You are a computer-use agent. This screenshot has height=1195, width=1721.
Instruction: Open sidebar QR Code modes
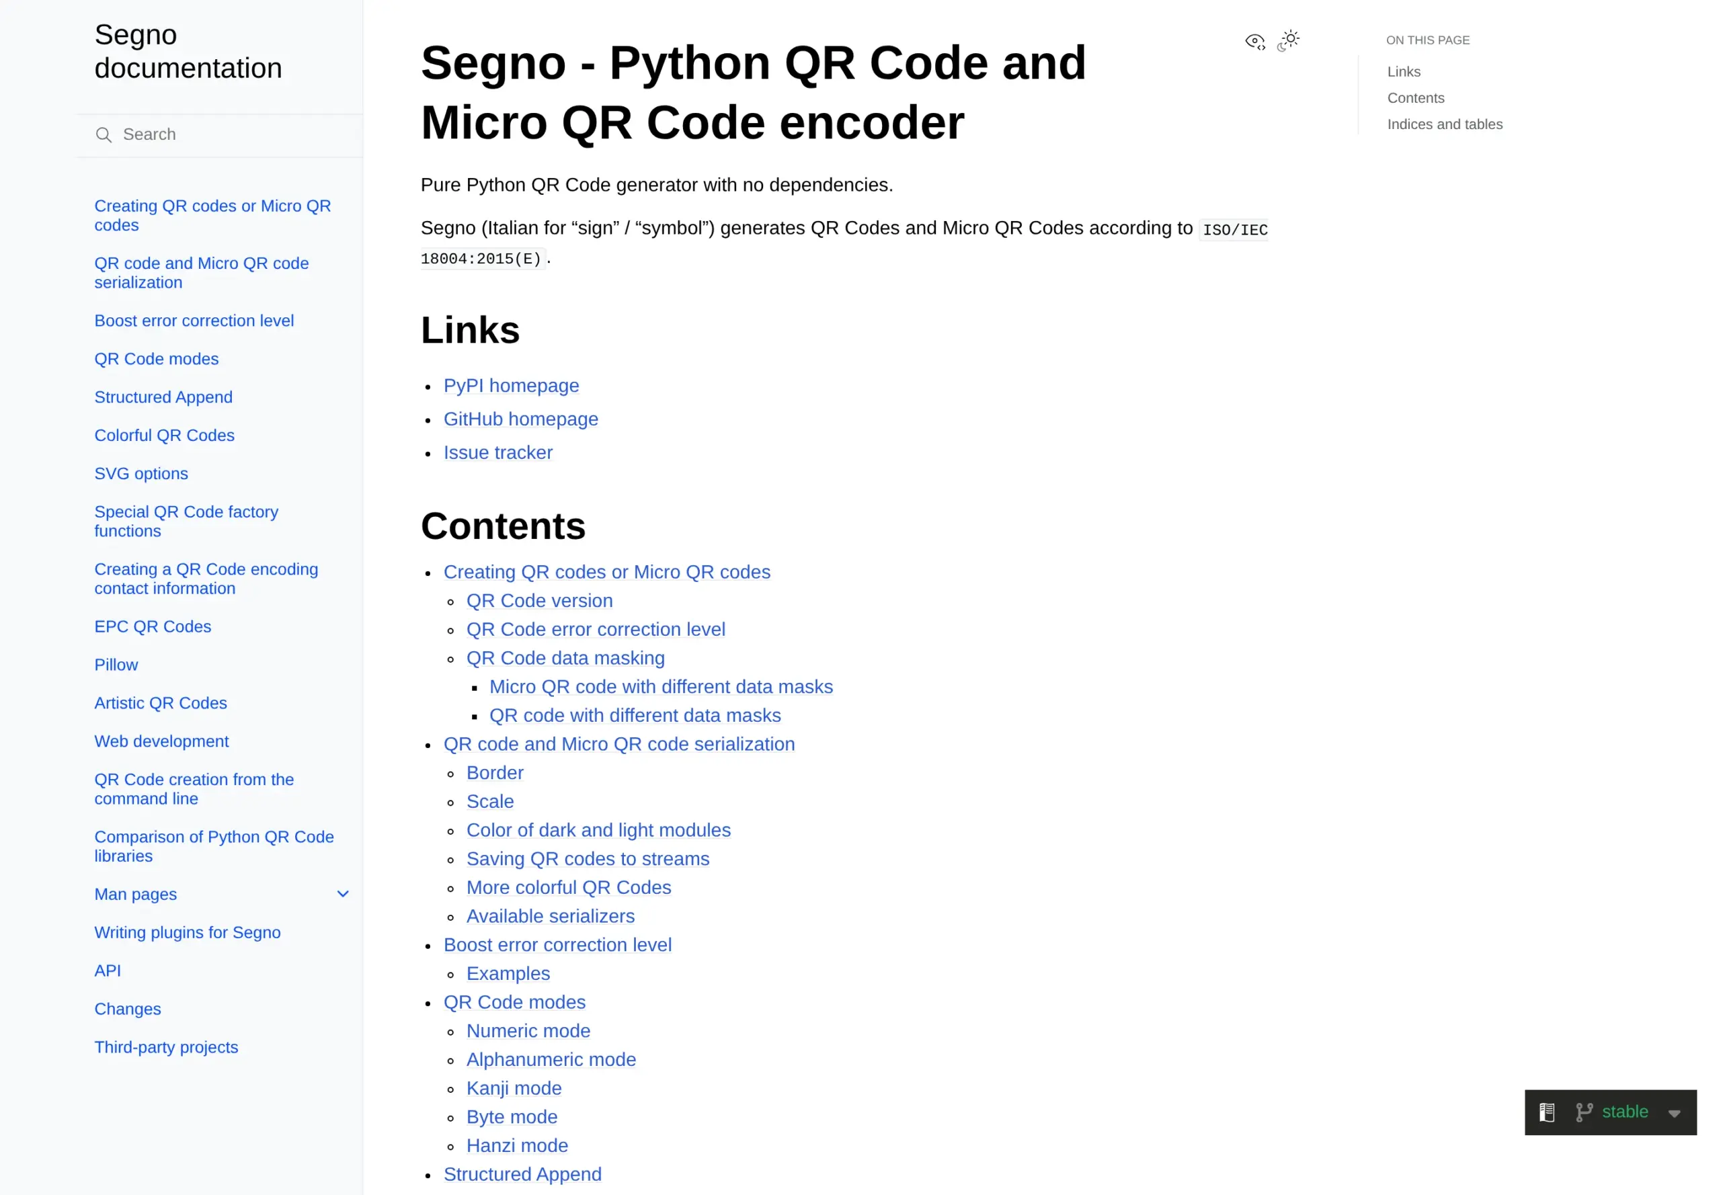[x=157, y=359]
